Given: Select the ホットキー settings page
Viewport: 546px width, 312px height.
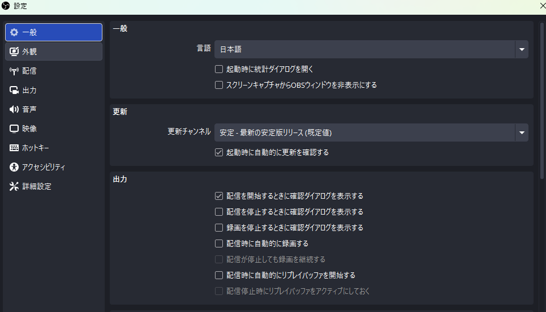Looking at the screenshot, I should 54,148.
